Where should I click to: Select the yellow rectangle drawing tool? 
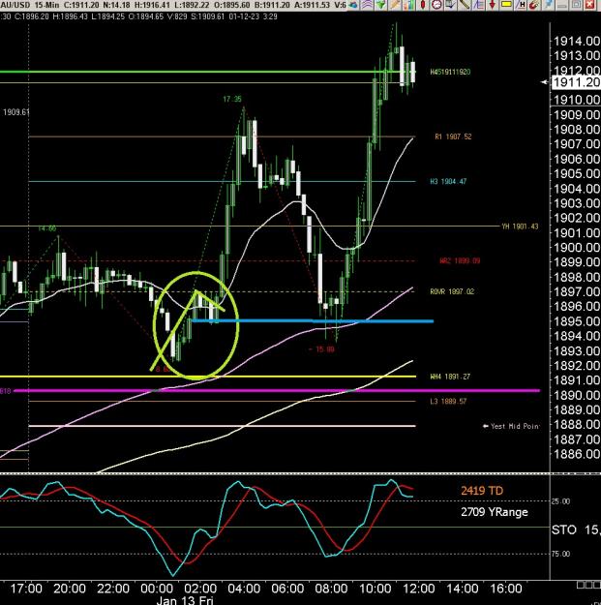(506, 4)
